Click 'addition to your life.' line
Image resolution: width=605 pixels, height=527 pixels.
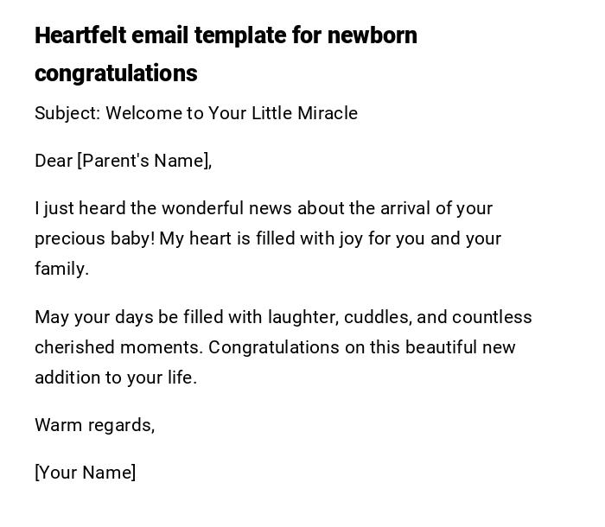tap(116, 378)
